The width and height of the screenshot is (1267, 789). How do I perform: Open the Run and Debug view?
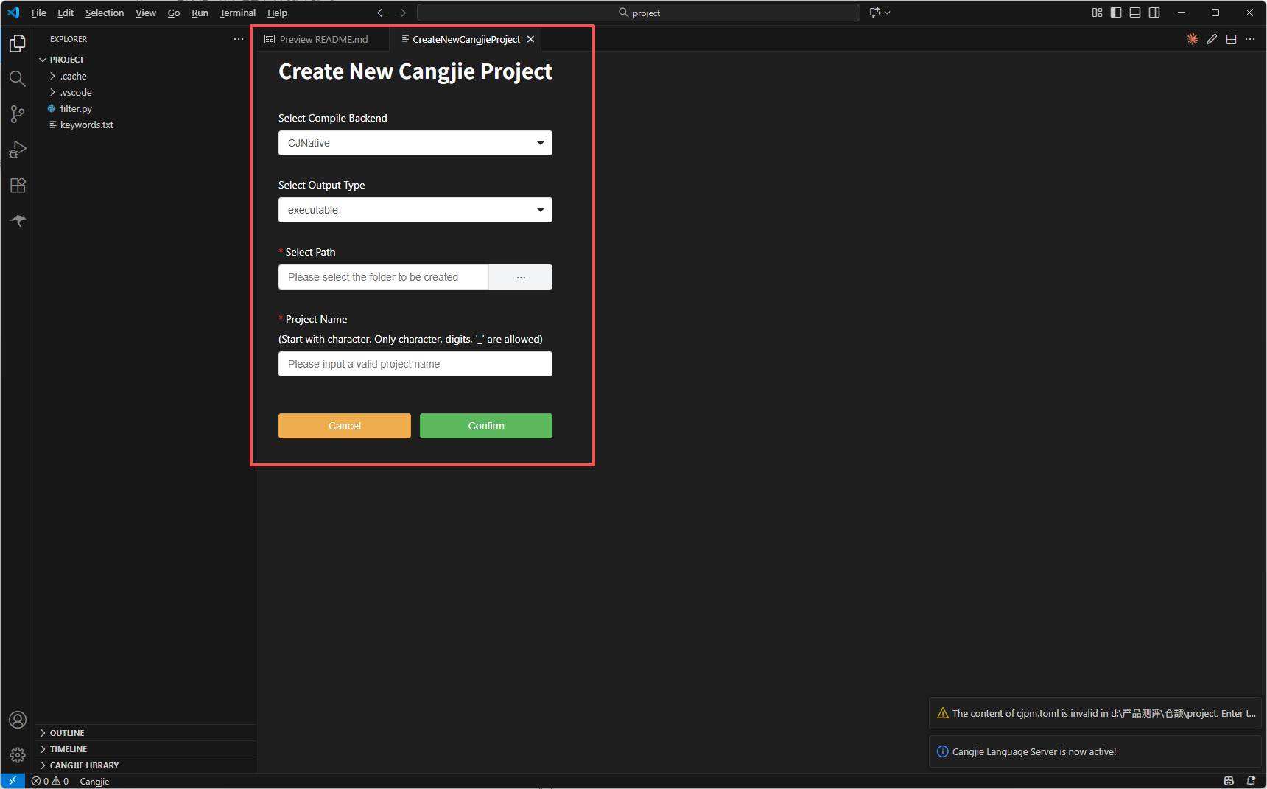(x=18, y=150)
